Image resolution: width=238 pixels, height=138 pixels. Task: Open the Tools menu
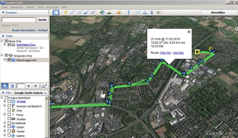tap(40, 7)
